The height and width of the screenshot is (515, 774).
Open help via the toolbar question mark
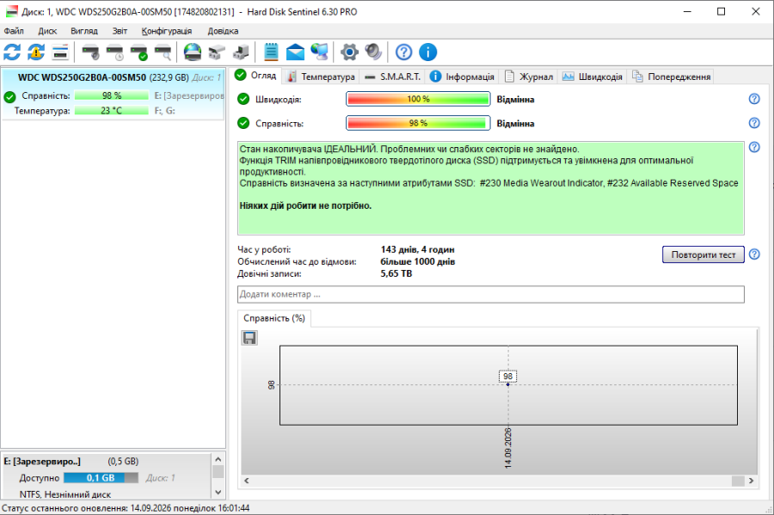[x=404, y=52]
